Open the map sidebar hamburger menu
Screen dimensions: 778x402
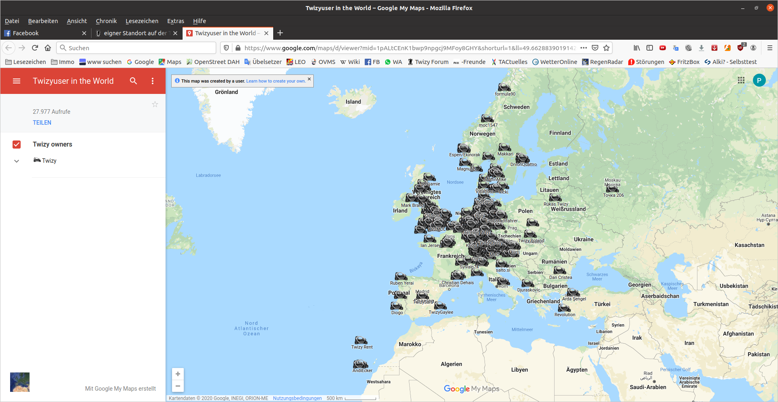click(x=17, y=81)
